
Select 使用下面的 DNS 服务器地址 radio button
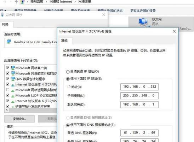coord(68,125)
